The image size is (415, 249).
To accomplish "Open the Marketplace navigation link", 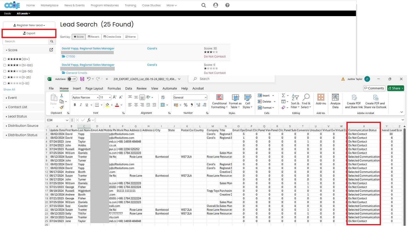I will pos(50,5).
